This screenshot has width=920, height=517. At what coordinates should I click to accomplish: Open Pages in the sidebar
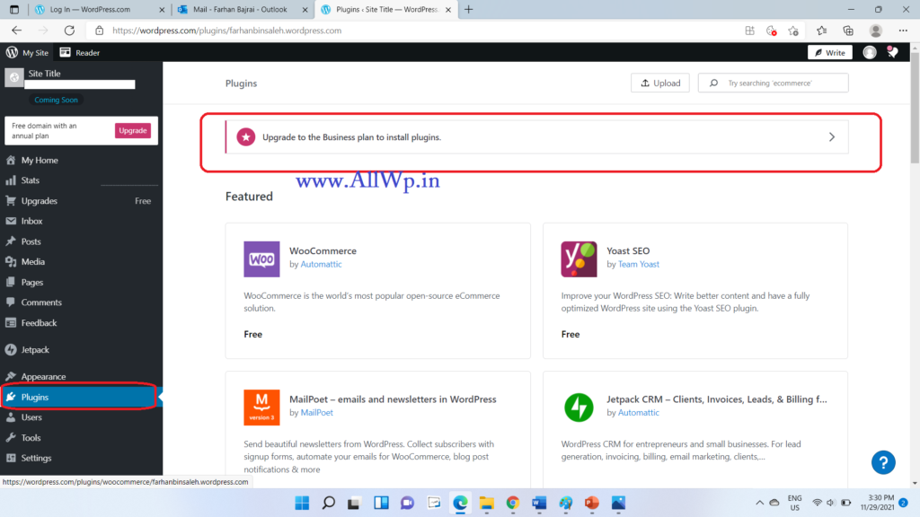[81, 283]
